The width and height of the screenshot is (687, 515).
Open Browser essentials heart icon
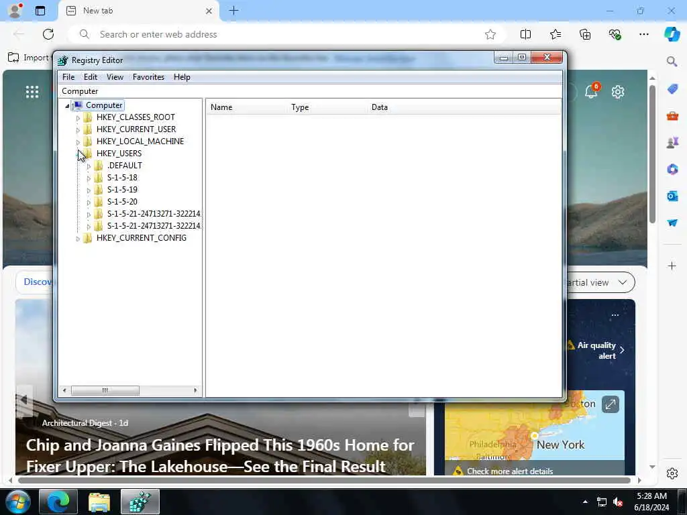pos(615,34)
